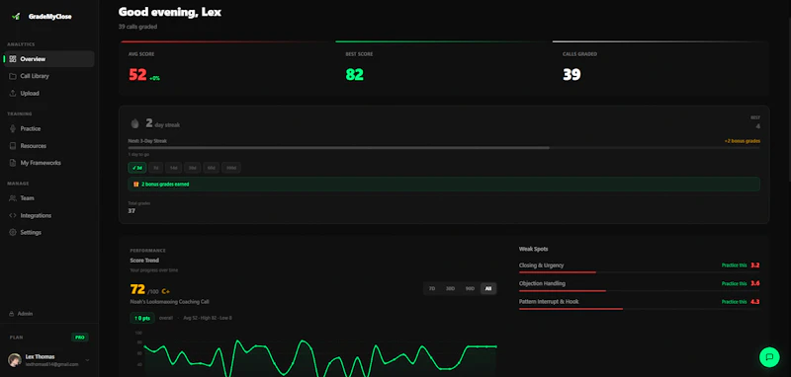Screen dimensions: 791x377
Task: Click the gift icon in bonus grades banner
Action: [x=135, y=185]
